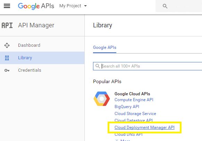
Task: Expand the More APIs chevron
Action: pos(117,140)
